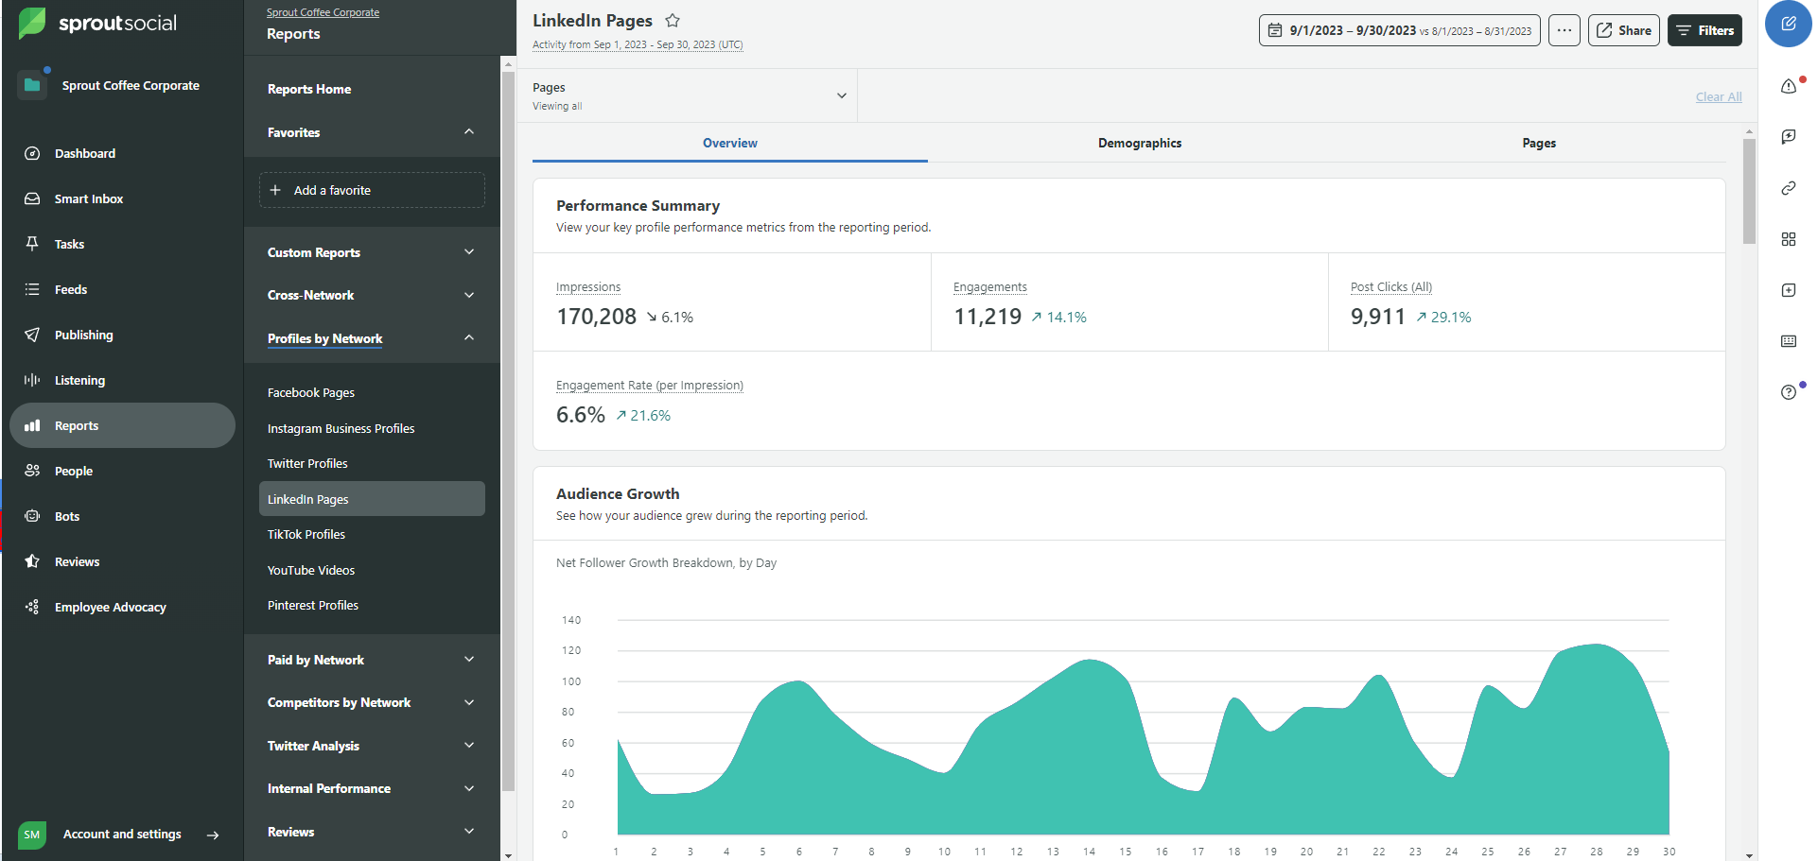Viewport: 1818px width, 861px height.
Task: Open the help question mark icon
Action: tap(1788, 392)
